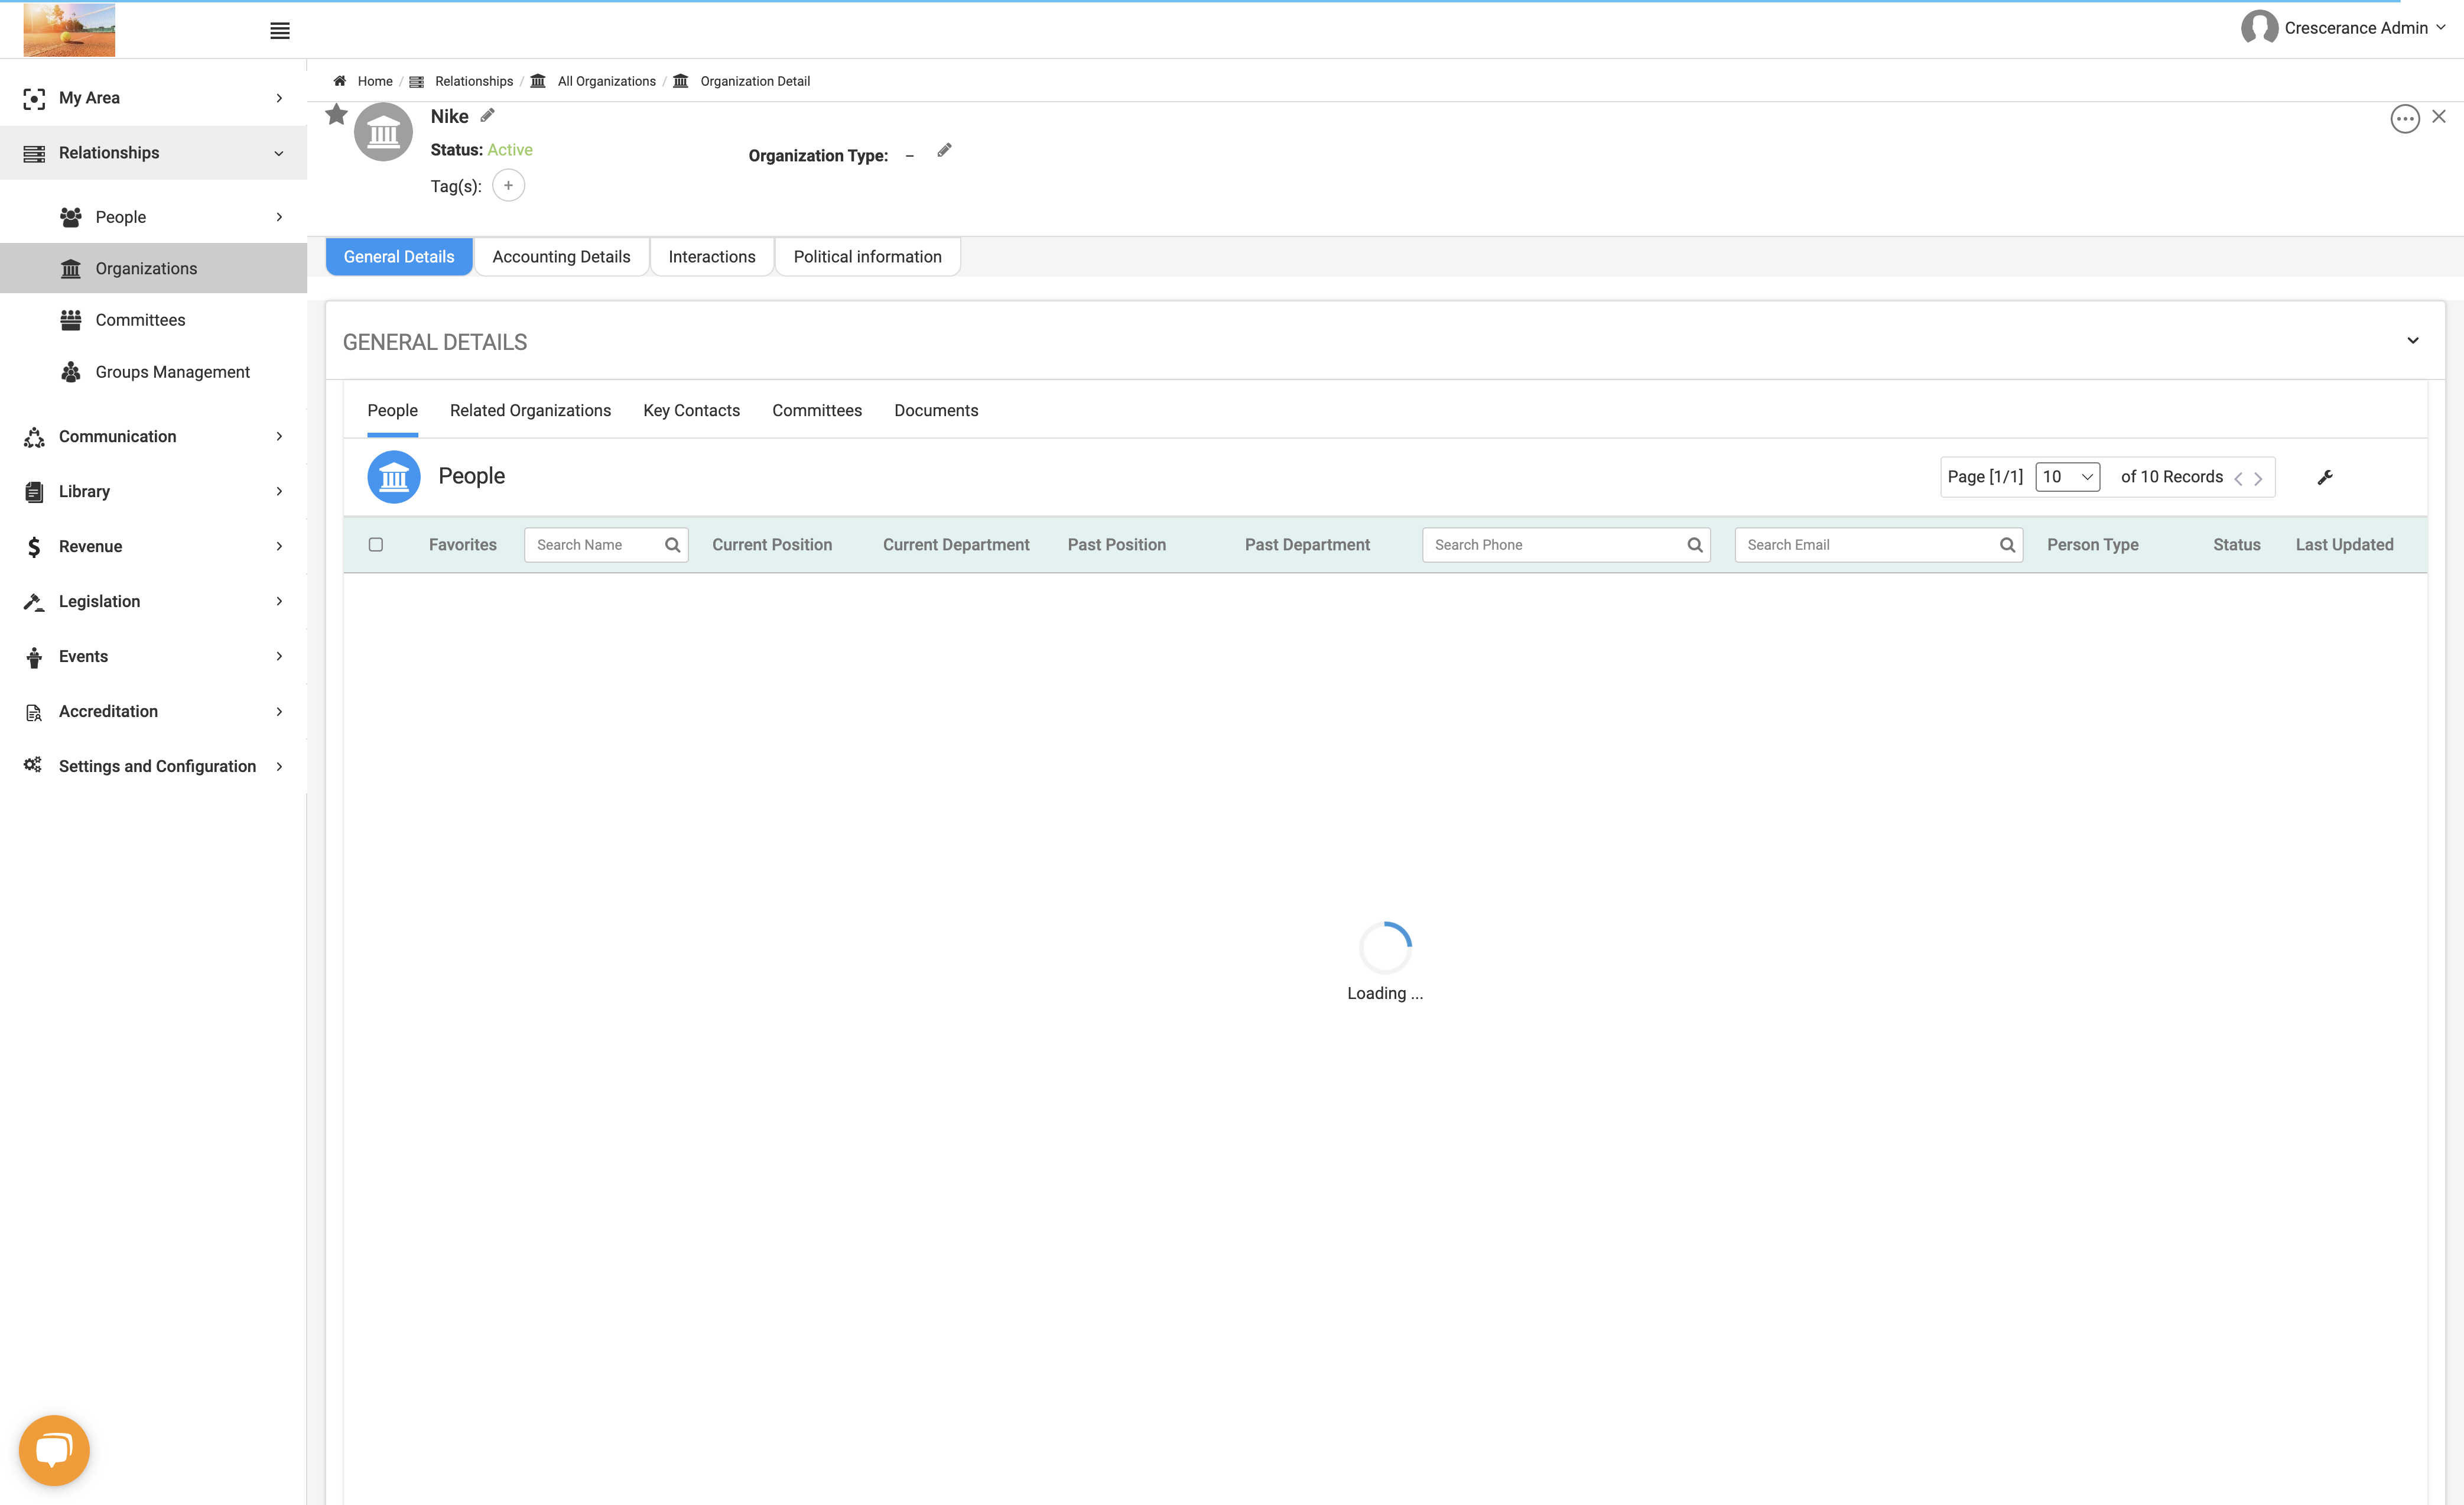Click the Search Phone magnifier icon
This screenshot has height=1505, width=2464.
(x=1694, y=544)
